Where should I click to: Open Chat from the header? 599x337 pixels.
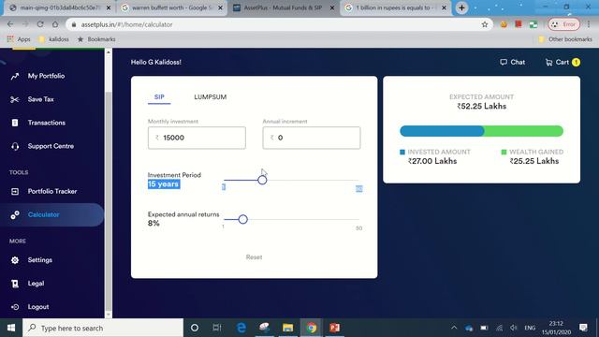tap(513, 62)
